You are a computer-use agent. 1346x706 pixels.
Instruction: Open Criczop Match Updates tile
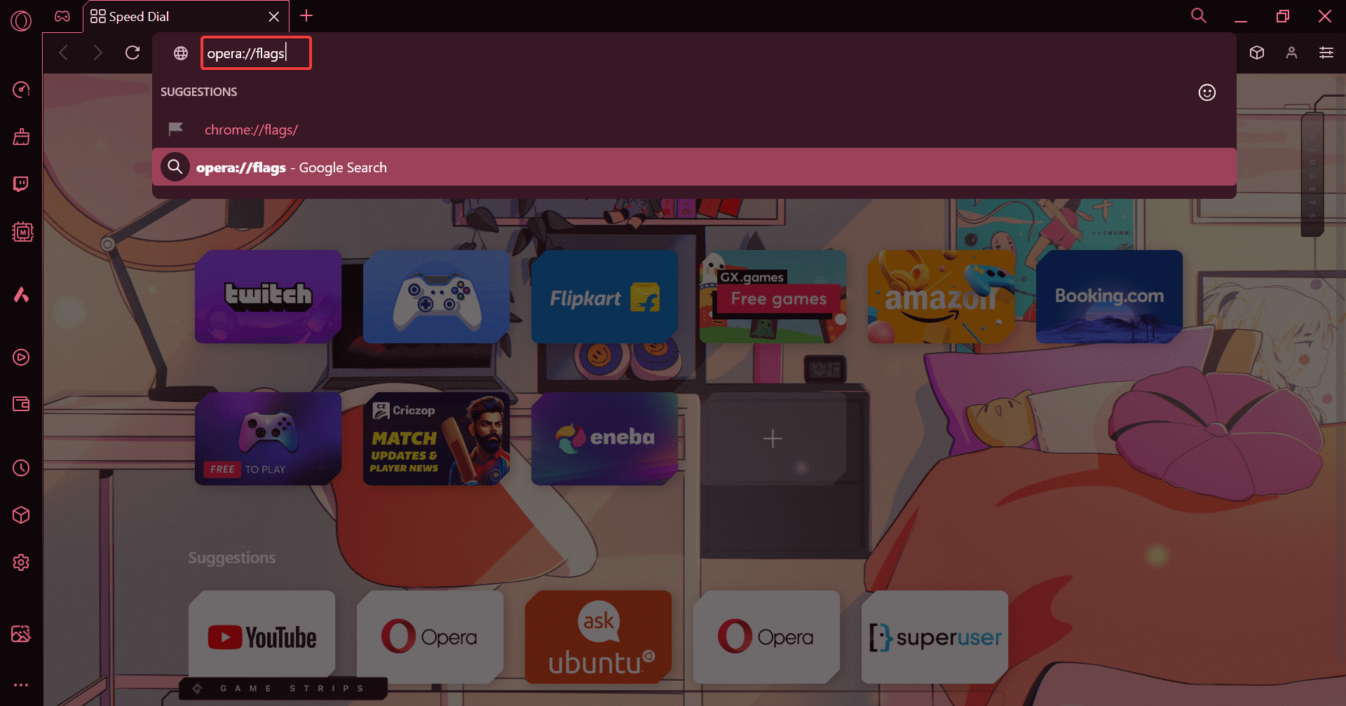point(436,438)
